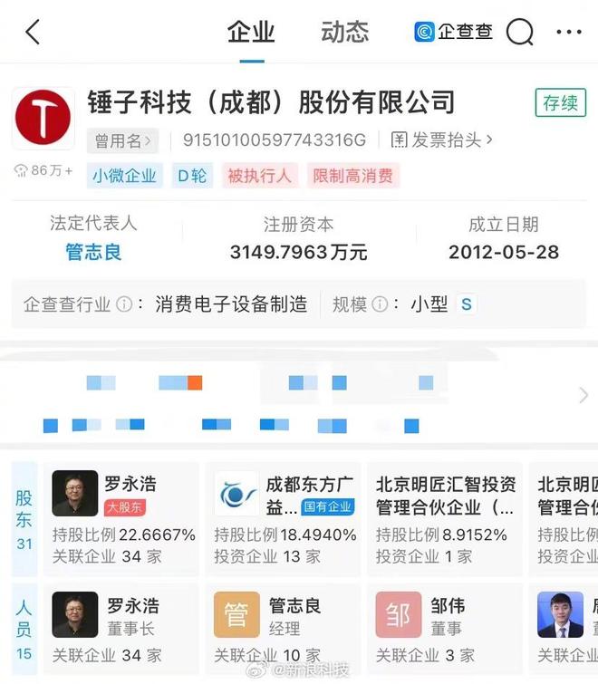Open legal representative 管志良 link
Viewport: 598px width, 684px height.
pyautogui.click(x=93, y=252)
